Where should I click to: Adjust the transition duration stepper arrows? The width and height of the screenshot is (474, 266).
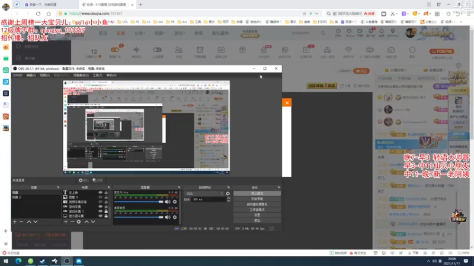[229, 199]
